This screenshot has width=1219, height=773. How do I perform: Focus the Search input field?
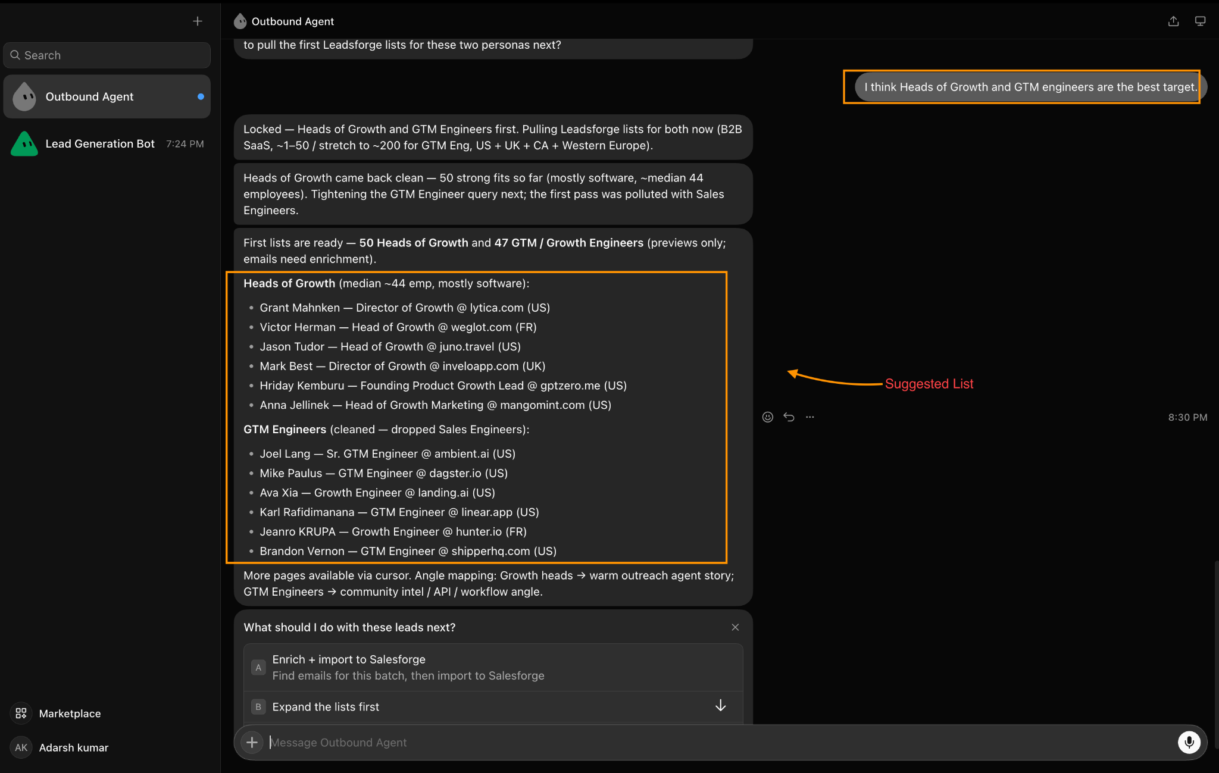point(107,55)
